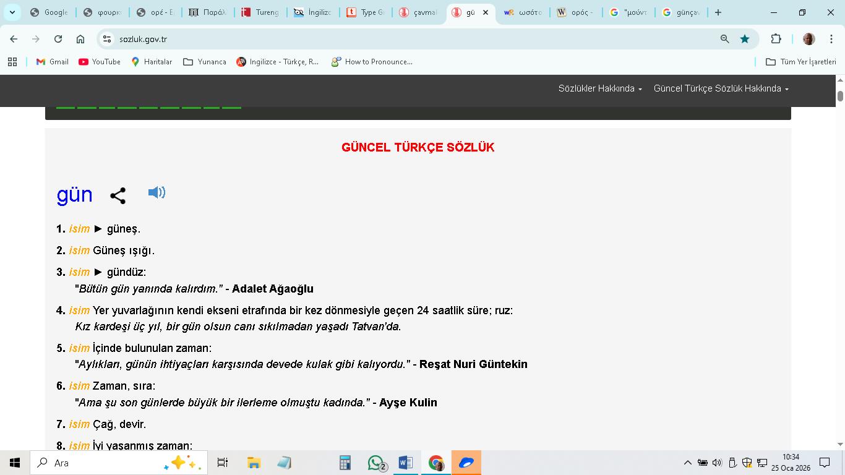This screenshot has width=845, height=475.
Task: Bookmark this page with the star icon
Action: pyautogui.click(x=745, y=39)
